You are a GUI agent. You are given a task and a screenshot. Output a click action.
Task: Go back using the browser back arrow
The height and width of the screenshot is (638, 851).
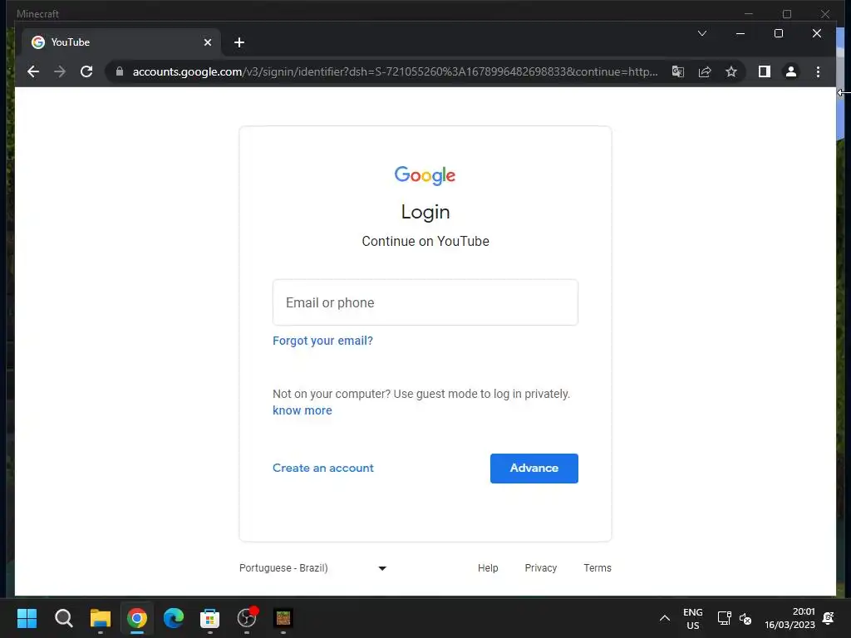[33, 71]
